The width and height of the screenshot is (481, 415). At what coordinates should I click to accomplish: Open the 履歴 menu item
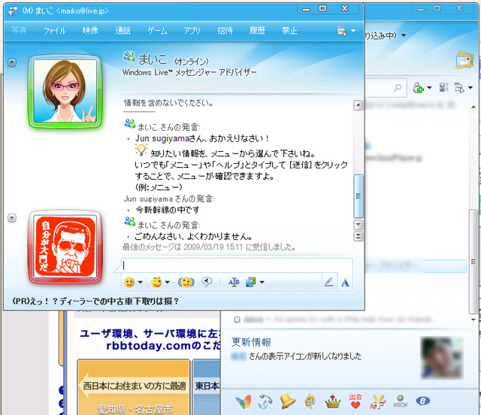click(x=257, y=30)
